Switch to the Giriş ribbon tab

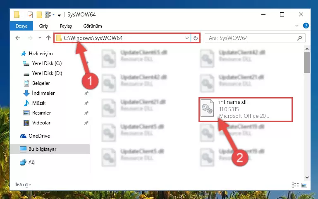43,26
